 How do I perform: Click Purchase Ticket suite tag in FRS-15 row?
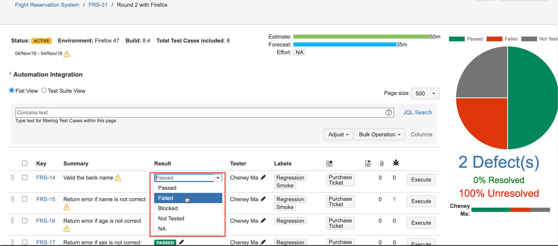point(340,202)
